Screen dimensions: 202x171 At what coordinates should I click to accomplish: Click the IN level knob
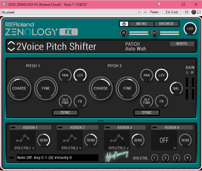coord(124,33)
